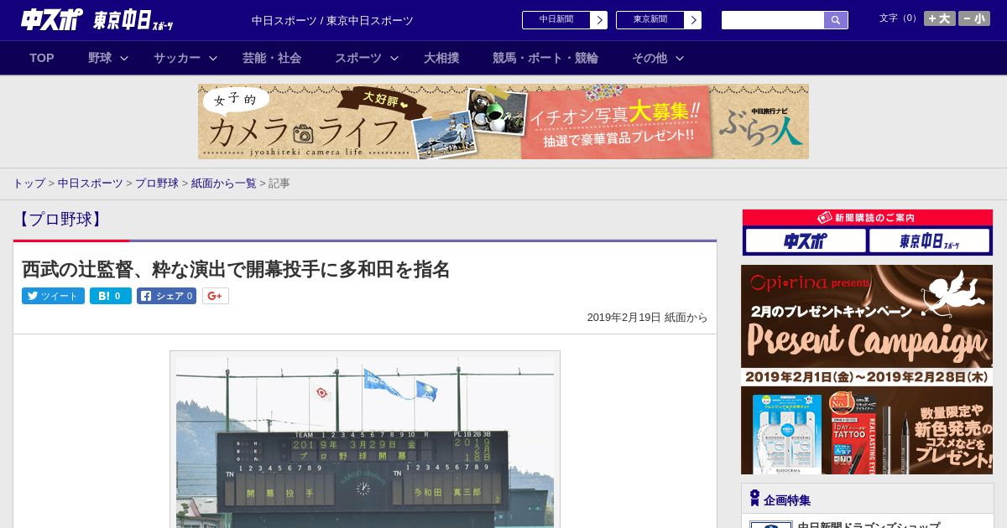Click the 中スポ subscription button in the sidebar
1007x528 pixels.
(806, 241)
